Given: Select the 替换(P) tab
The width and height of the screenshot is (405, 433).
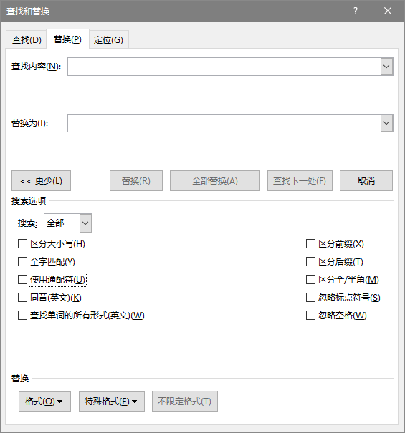Looking at the screenshot, I should (x=67, y=39).
